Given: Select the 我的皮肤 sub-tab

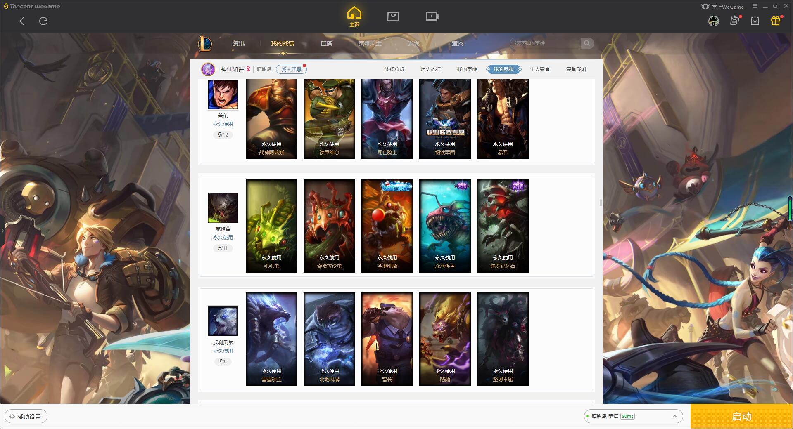Looking at the screenshot, I should coord(503,69).
